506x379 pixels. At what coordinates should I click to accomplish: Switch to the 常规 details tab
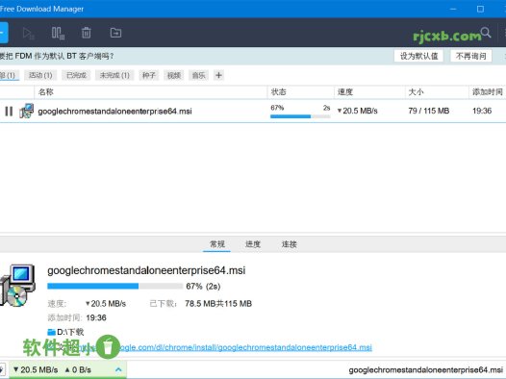pos(216,244)
